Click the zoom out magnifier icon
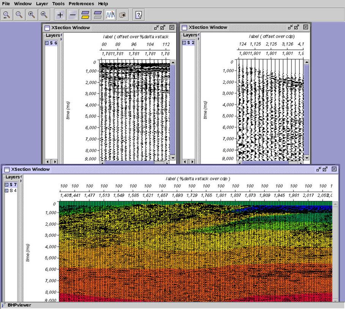This screenshot has width=345, height=309. (44, 15)
